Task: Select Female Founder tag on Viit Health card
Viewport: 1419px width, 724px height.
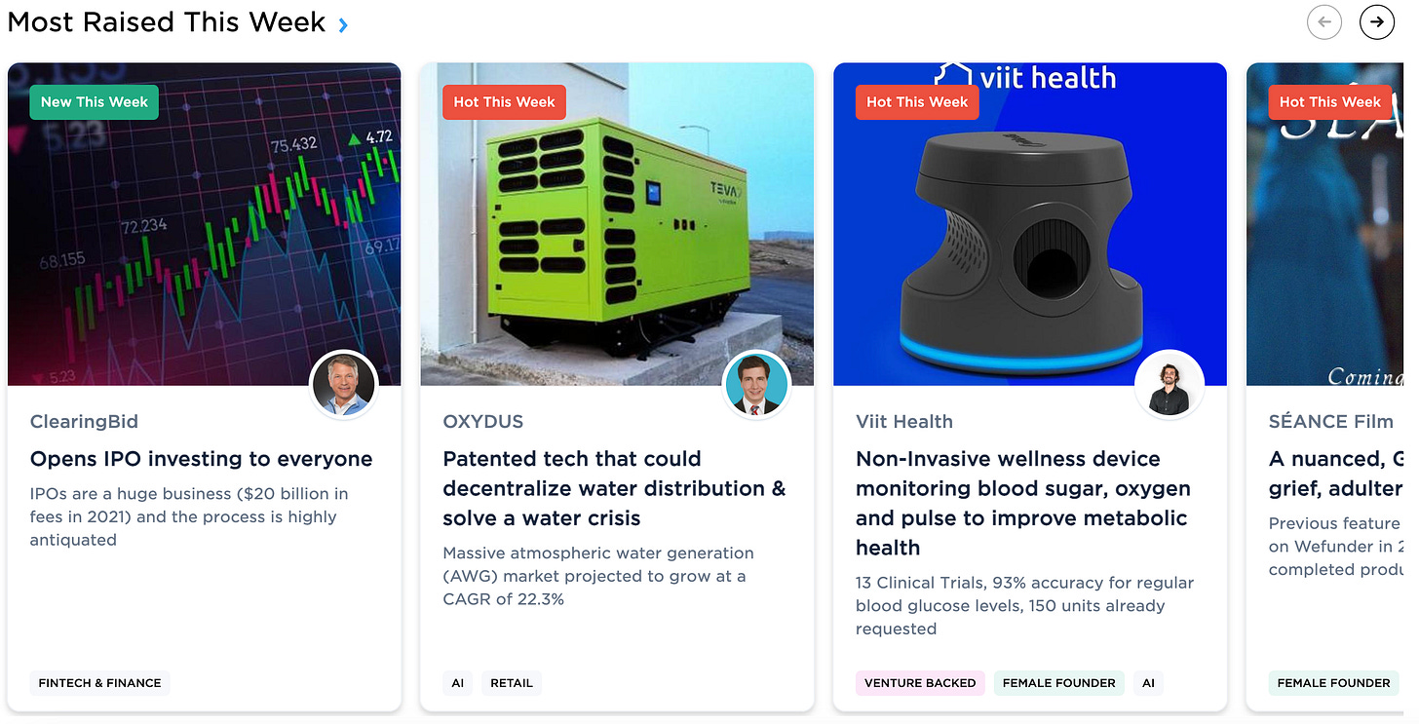Action: 1058,683
